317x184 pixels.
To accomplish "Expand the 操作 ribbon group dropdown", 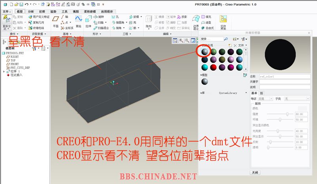I will point(14,34).
